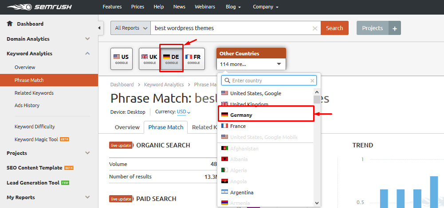Click into the Enter country input field
Screen dimensions: 444x208
click(x=270, y=81)
